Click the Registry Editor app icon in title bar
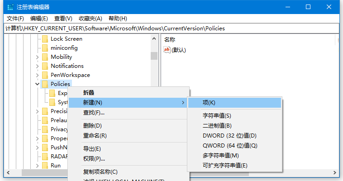The width and height of the screenshot is (343, 181). click(x=10, y=7)
